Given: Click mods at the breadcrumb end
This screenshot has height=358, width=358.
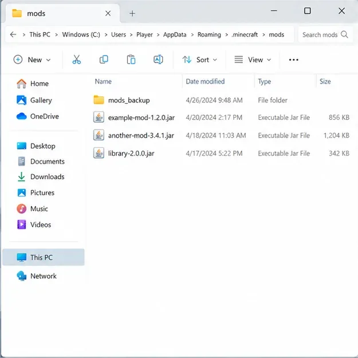Looking at the screenshot, I should coord(276,34).
